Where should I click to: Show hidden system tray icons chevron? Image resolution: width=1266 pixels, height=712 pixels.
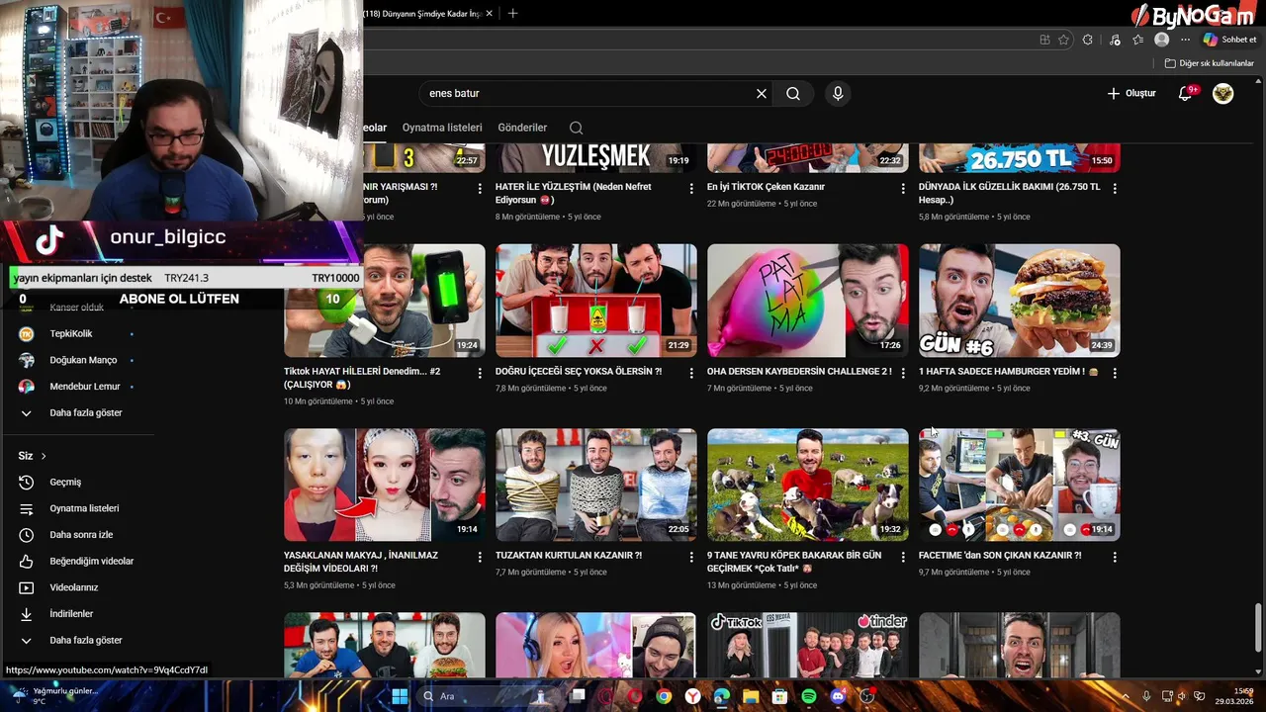(1126, 696)
